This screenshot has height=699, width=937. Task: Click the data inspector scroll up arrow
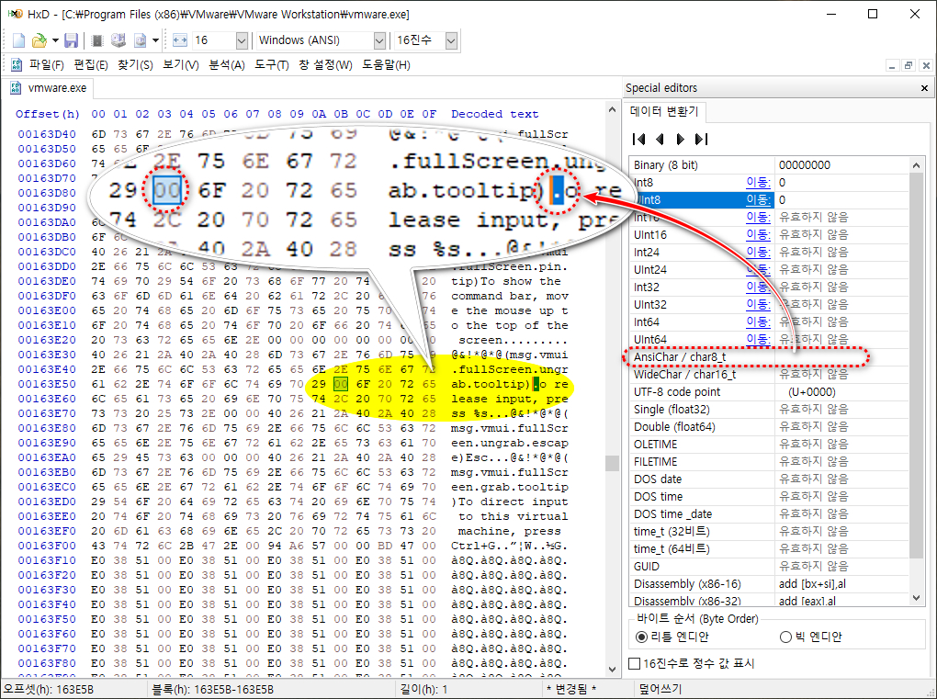917,164
